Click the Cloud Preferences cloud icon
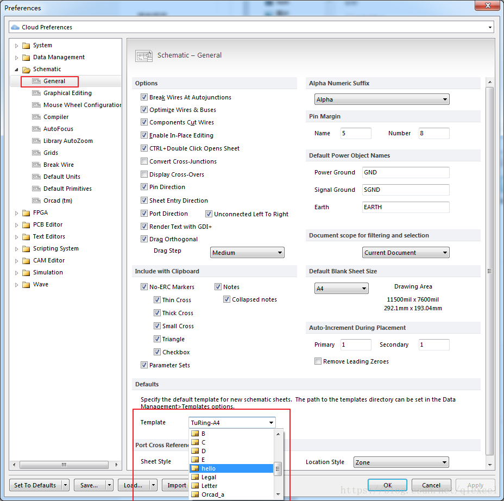504x501 pixels. [x=15, y=27]
